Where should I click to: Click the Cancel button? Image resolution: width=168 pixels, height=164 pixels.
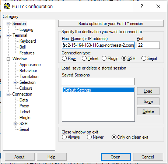pyautogui.click(x=148, y=157)
